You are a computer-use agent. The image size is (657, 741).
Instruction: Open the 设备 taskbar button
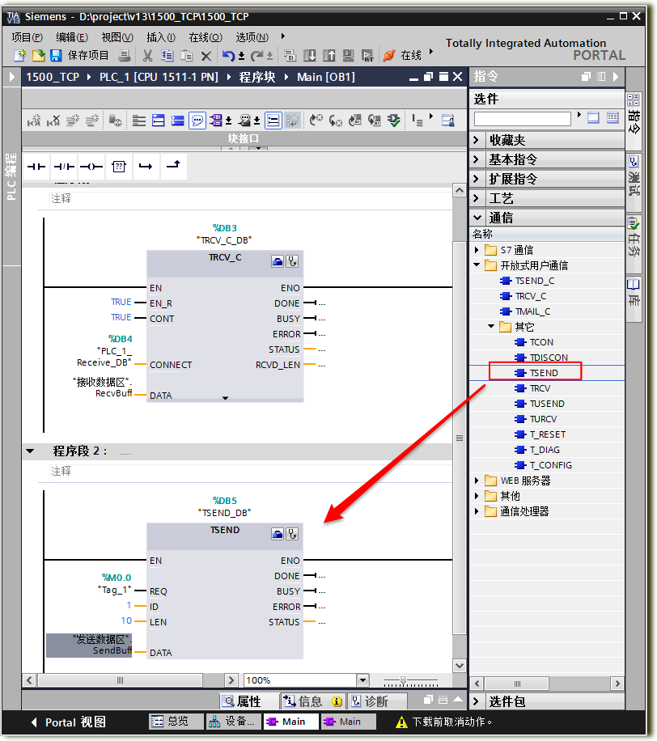click(233, 722)
